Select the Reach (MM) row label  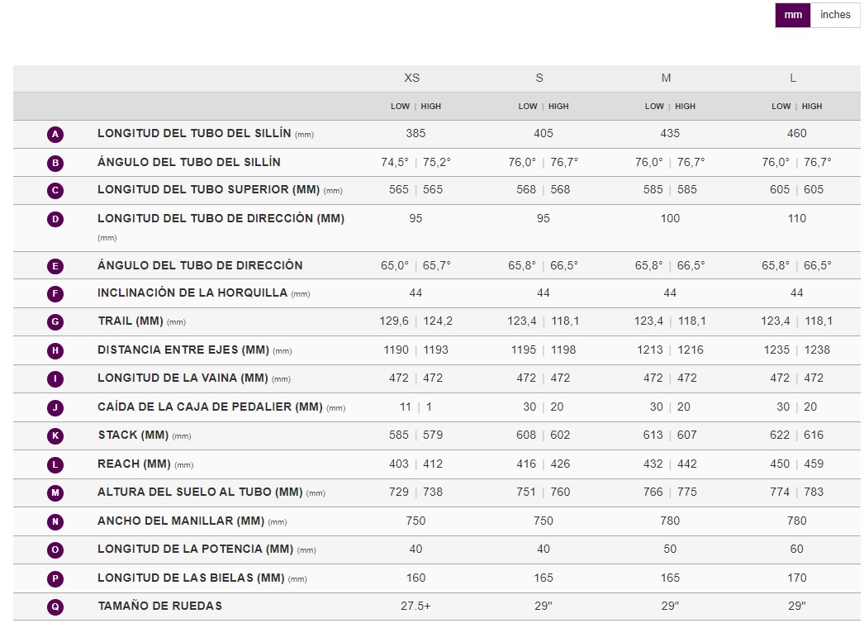(134, 464)
